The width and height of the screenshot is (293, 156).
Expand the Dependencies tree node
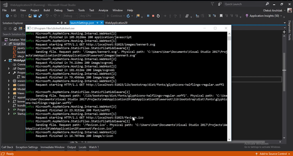pos(9,69)
